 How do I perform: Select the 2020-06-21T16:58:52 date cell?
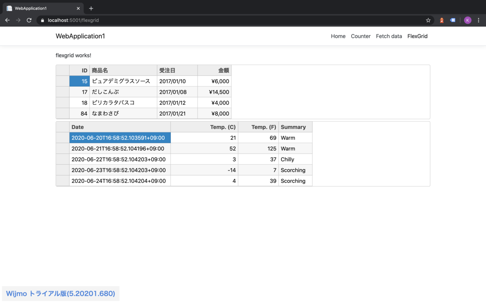(120, 149)
